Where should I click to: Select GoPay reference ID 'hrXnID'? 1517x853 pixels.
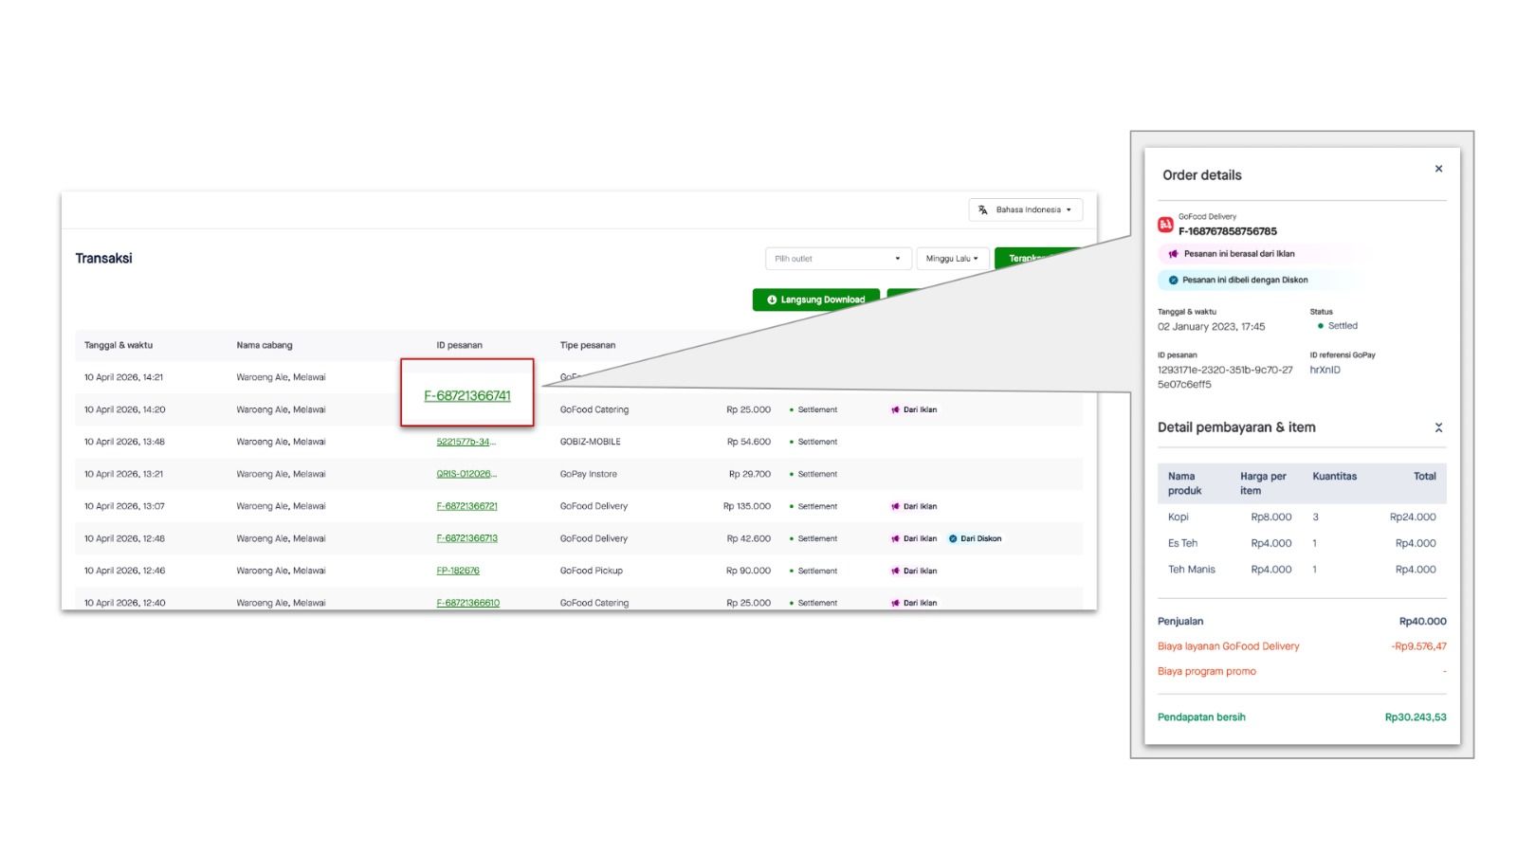1325,371
